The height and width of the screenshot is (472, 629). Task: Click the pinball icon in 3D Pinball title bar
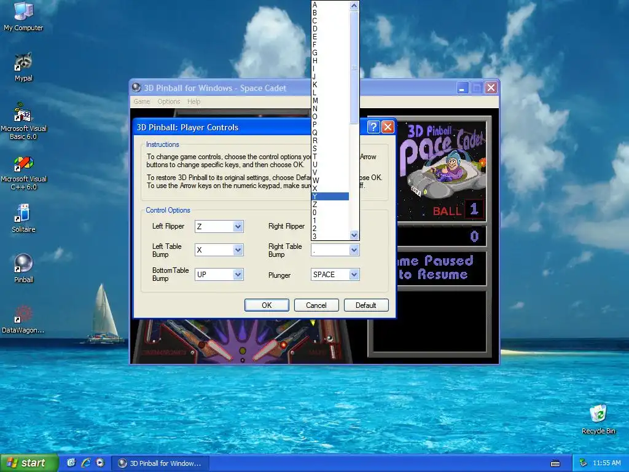click(136, 87)
